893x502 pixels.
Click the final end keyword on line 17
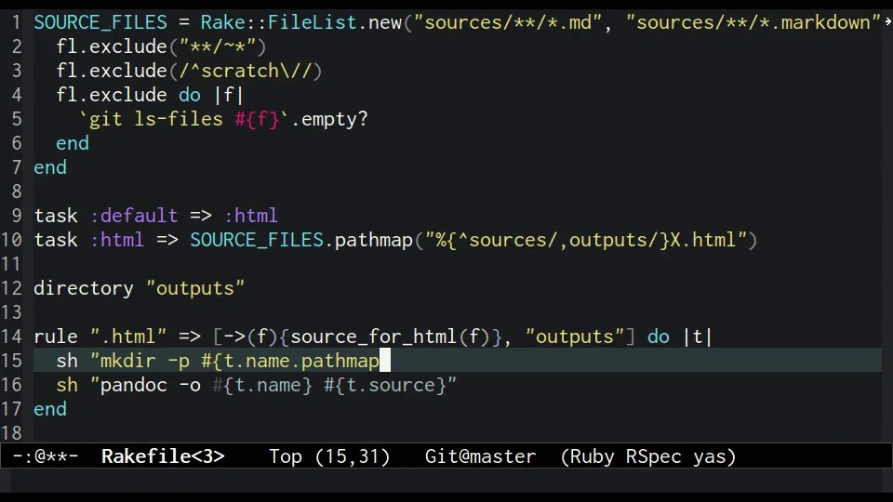click(x=50, y=409)
